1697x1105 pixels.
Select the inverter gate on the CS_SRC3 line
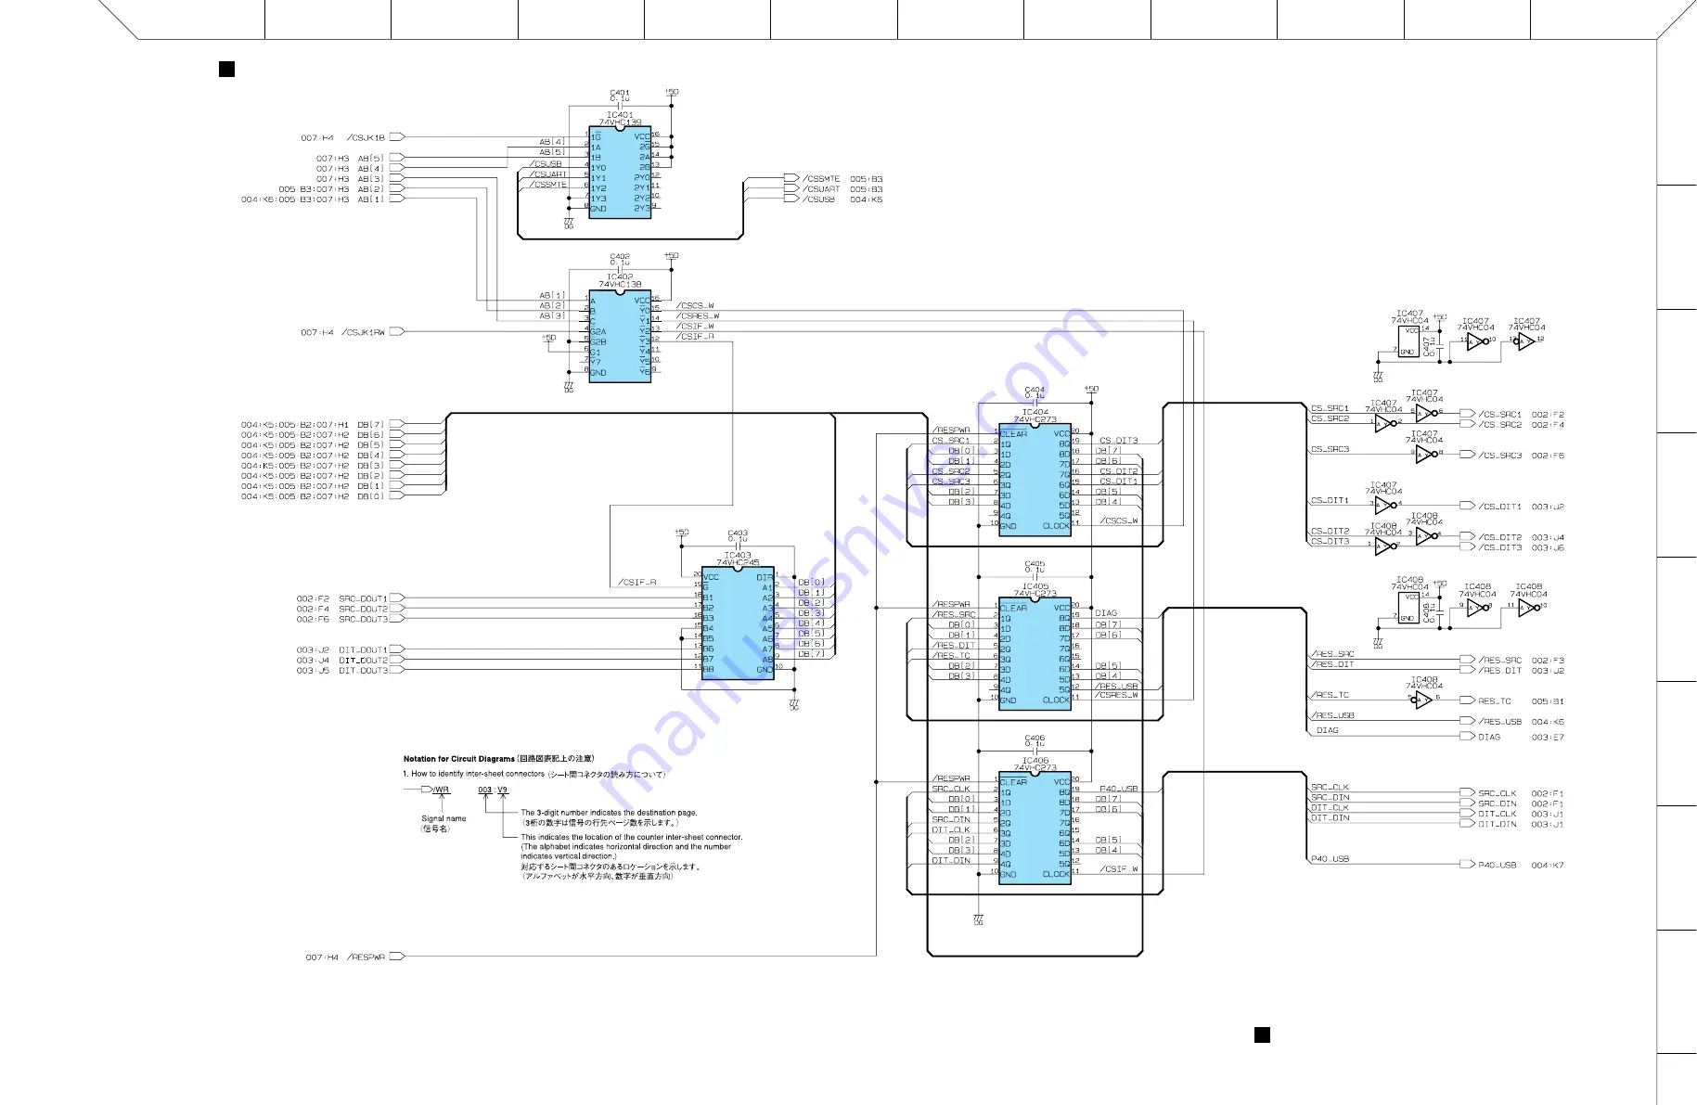1426,454
